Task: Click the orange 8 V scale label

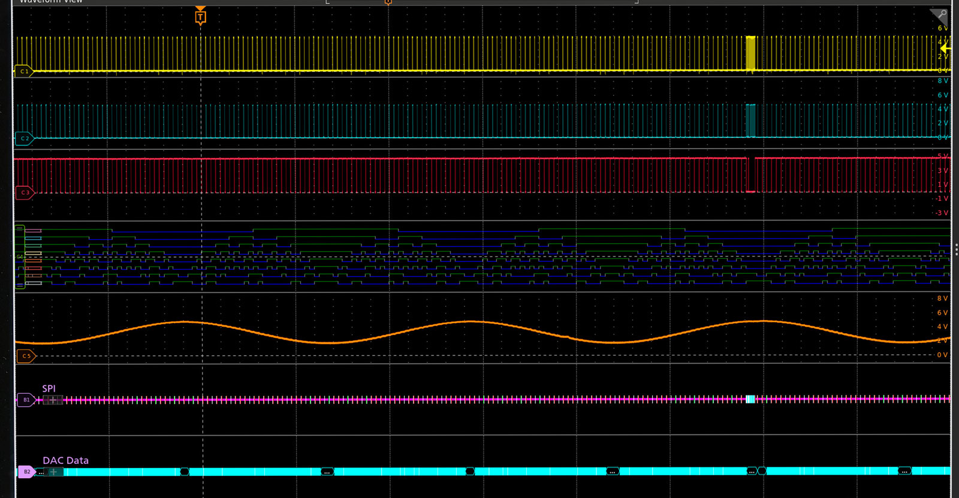Action: tap(942, 298)
